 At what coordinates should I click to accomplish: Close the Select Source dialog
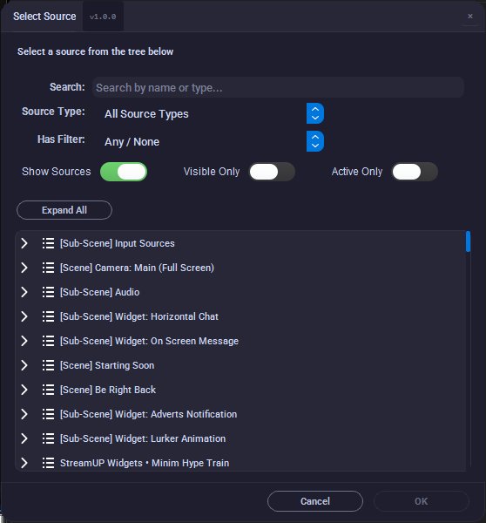[x=470, y=16]
